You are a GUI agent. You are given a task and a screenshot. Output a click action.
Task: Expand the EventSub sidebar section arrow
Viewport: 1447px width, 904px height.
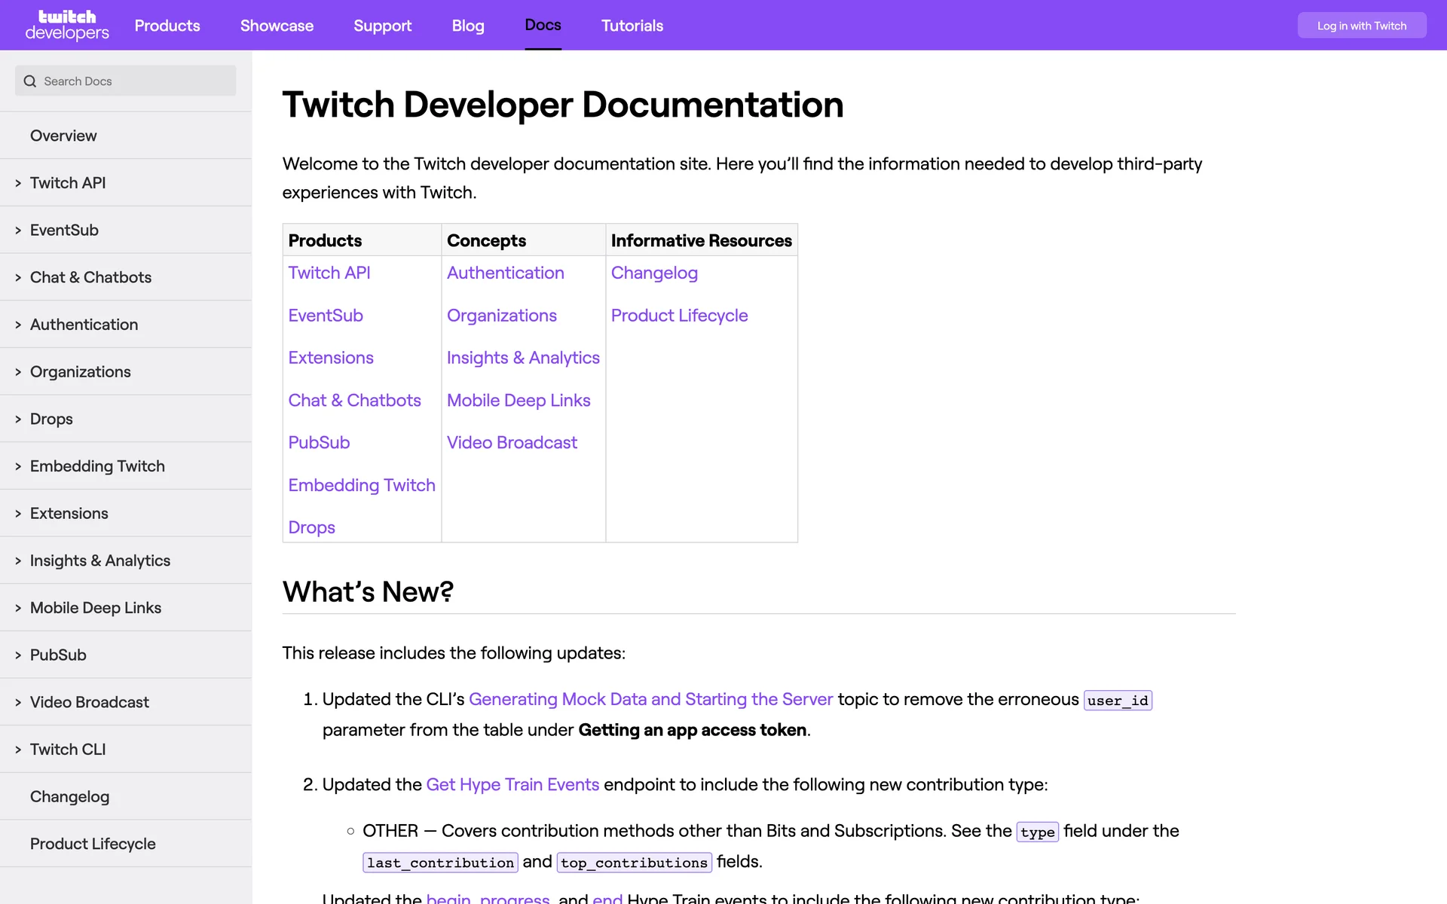point(18,231)
